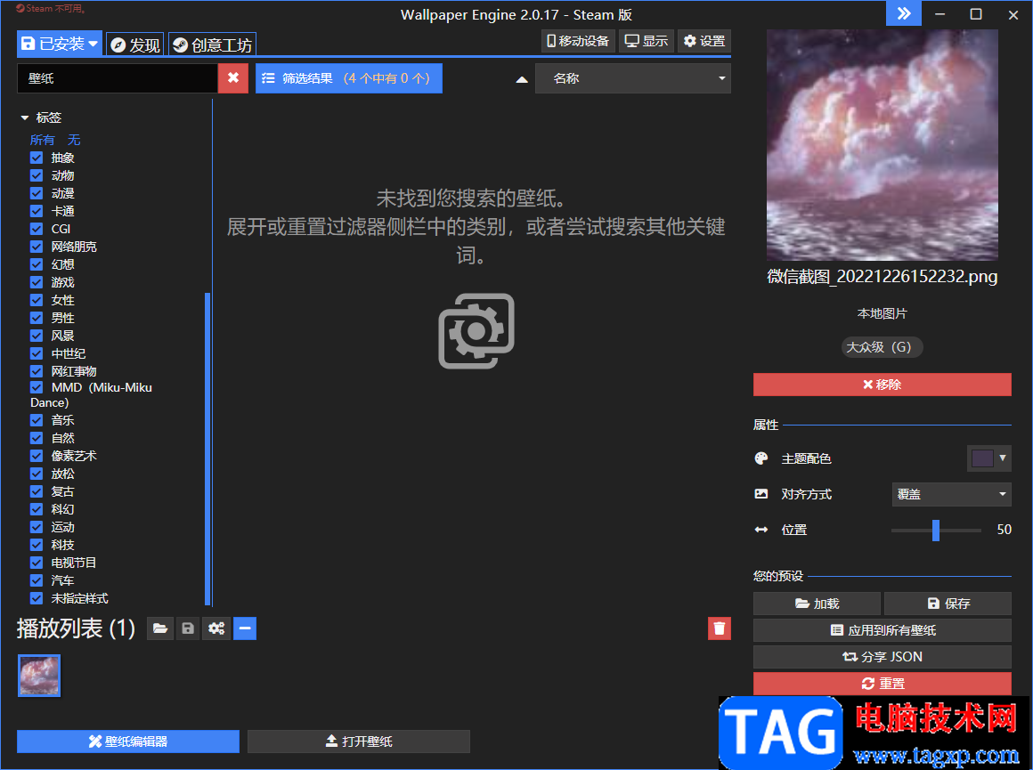Open 主题配色 color dropdown
The height and width of the screenshot is (770, 1033).
click(x=988, y=458)
